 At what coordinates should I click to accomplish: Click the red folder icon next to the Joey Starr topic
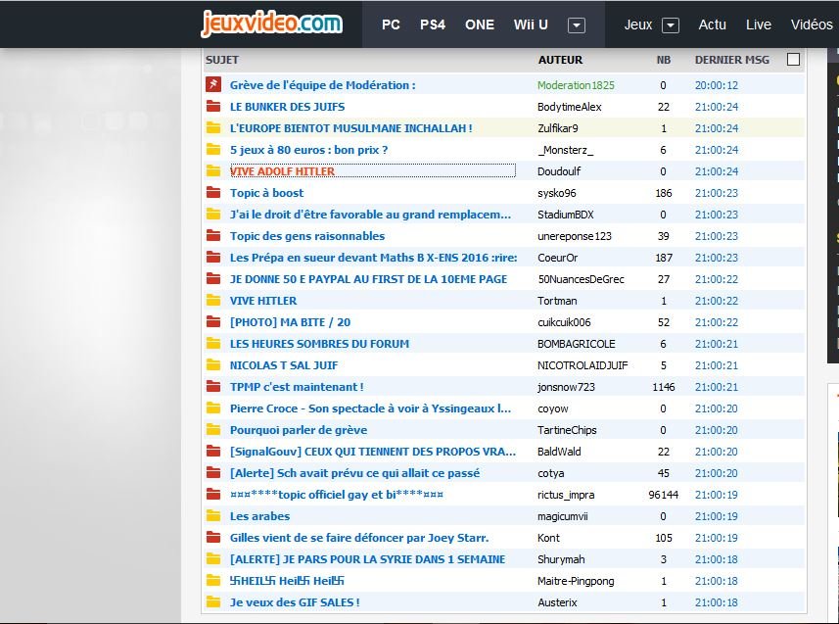[212, 538]
